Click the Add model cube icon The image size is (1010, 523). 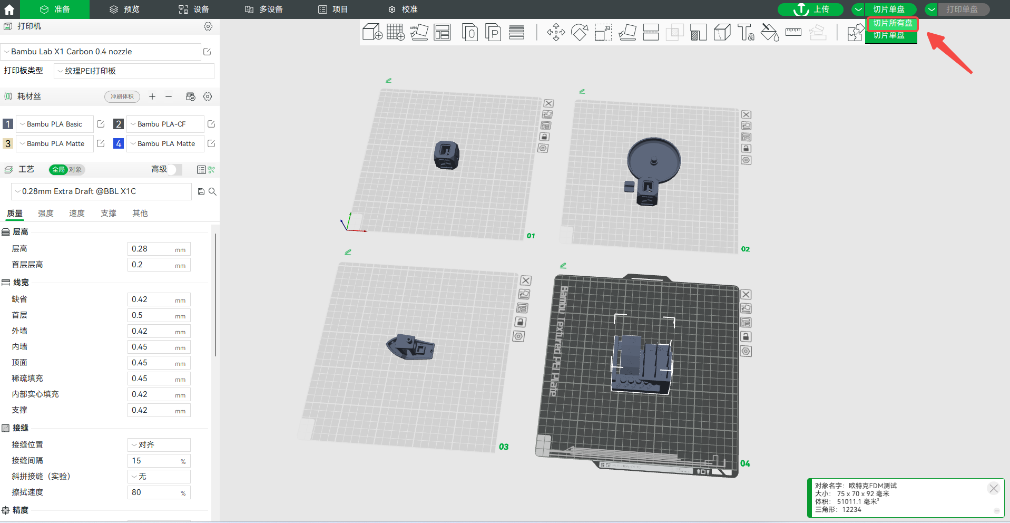click(x=372, y=32)
